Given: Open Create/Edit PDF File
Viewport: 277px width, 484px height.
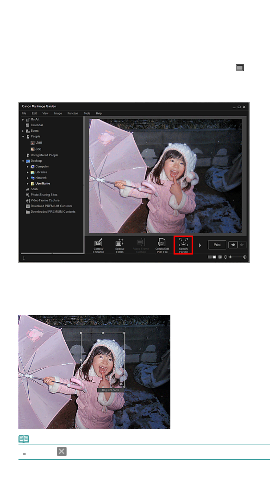Looking at the screenshot, I should tap(162, 245).
